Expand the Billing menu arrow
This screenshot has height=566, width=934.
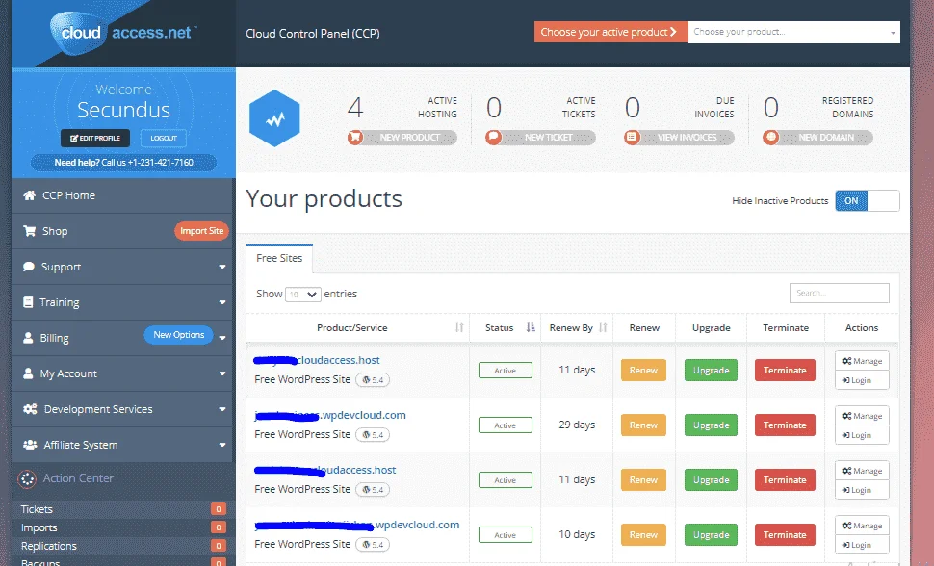tap(222, 339)
